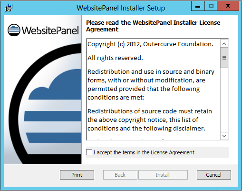Screen dimensions: 242x191
Task: Click the "I accept the terms" label text
Action: pyautogui.click(x=144, y=152)
